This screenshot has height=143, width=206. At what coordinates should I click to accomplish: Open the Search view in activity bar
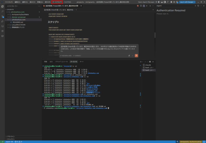[2, 11]
